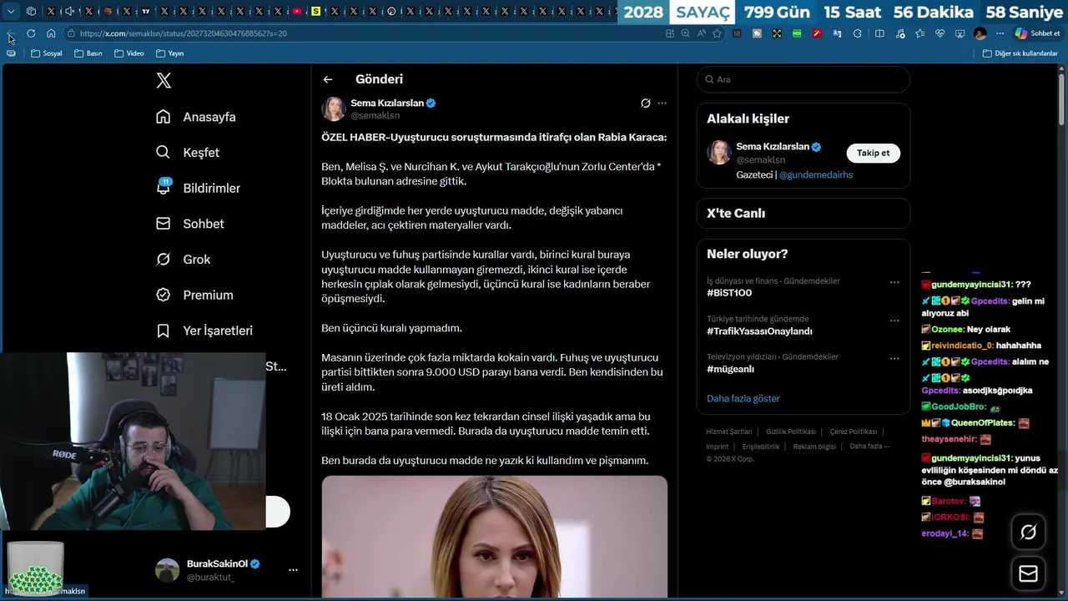Open the extensions puzzle icon
Screen dimensions: 1068x601
point(857,33)
